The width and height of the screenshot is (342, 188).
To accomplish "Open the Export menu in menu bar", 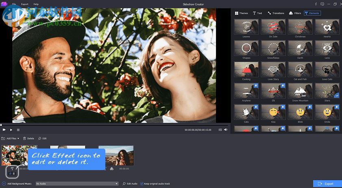I will [25, 4].
